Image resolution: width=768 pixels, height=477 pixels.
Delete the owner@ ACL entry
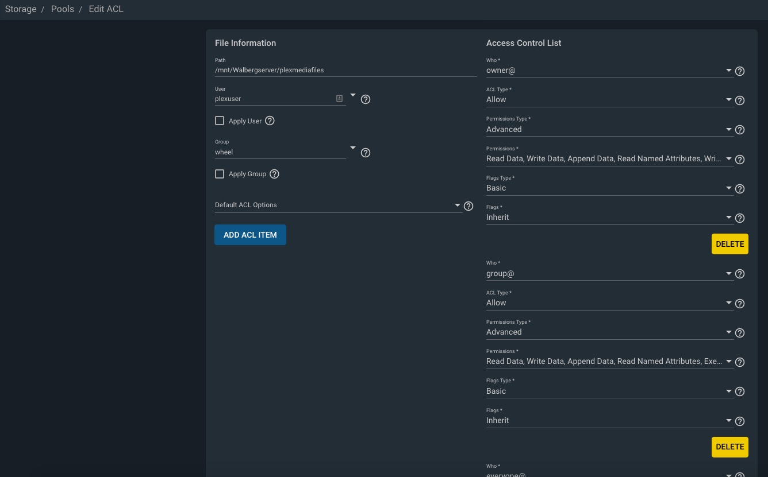[x=729, y=244]
